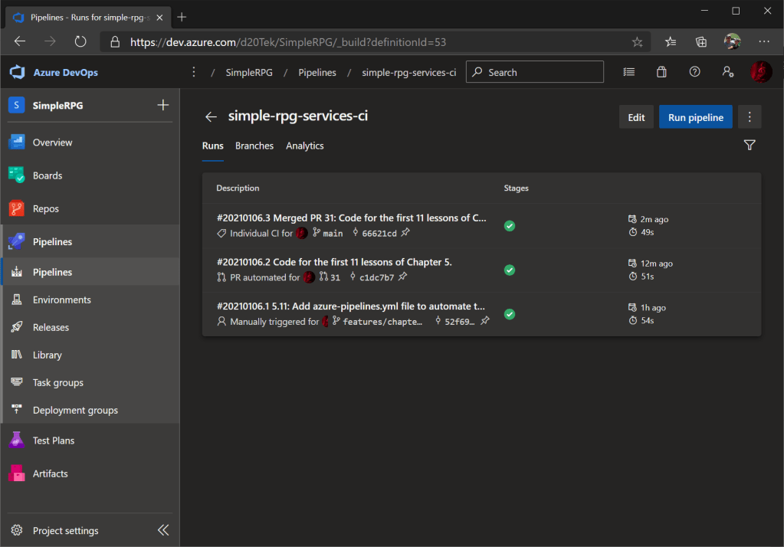The width and height of the screenshot is (784, 547).
Task: Switch to the Analytics tab
Action: [304, 146]
